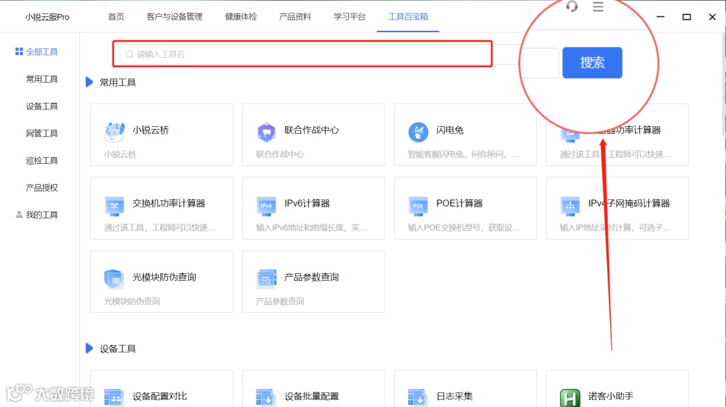Click the 诺客小助手 green H icon
This screenshot has width=726, height=407.
570,398
